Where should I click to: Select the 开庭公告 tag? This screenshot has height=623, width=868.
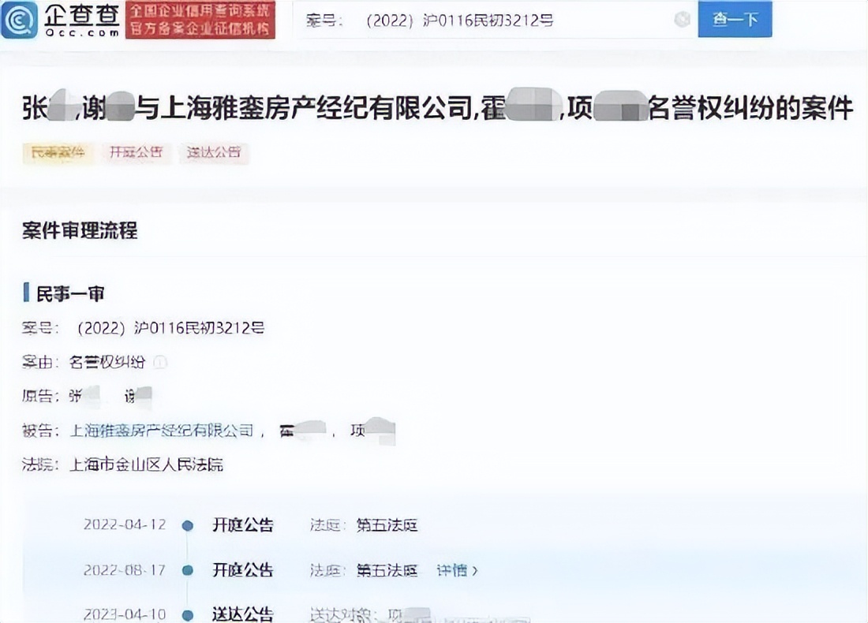[x=136, y=153]
